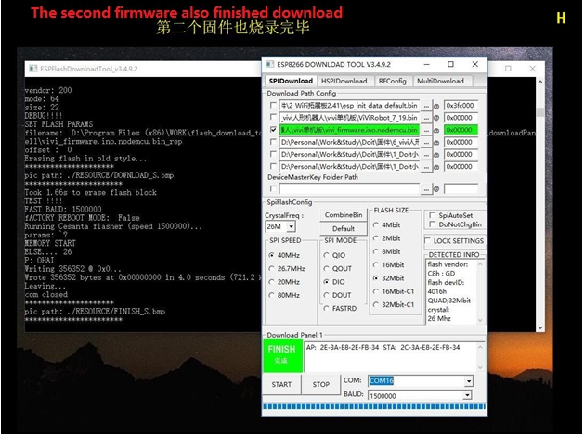The image size is (585, 436).
Task: Click the Default button
Action: (344, 229)
